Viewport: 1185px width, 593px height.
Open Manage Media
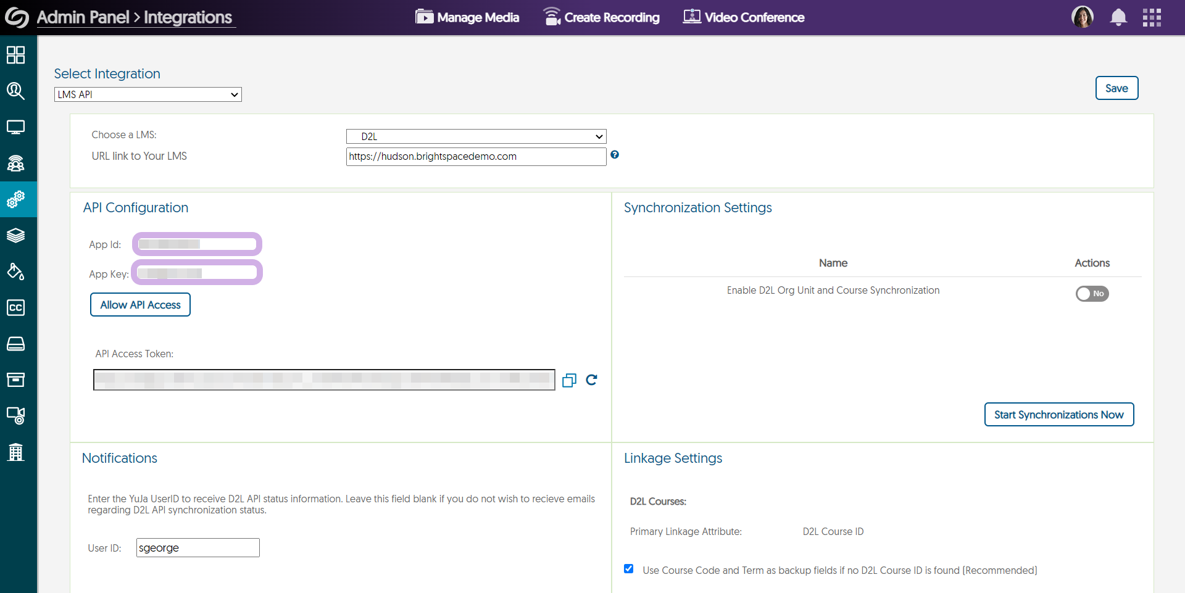coord(467,17)
